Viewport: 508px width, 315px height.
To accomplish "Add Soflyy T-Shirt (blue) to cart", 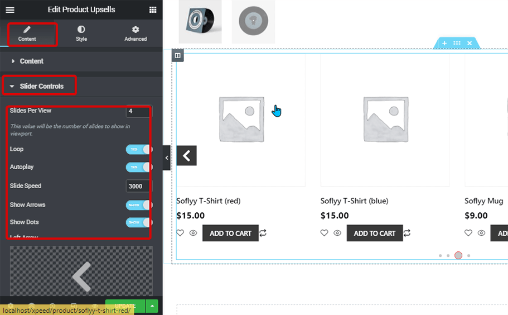I will pyautogui.click(x=375, y=233).
